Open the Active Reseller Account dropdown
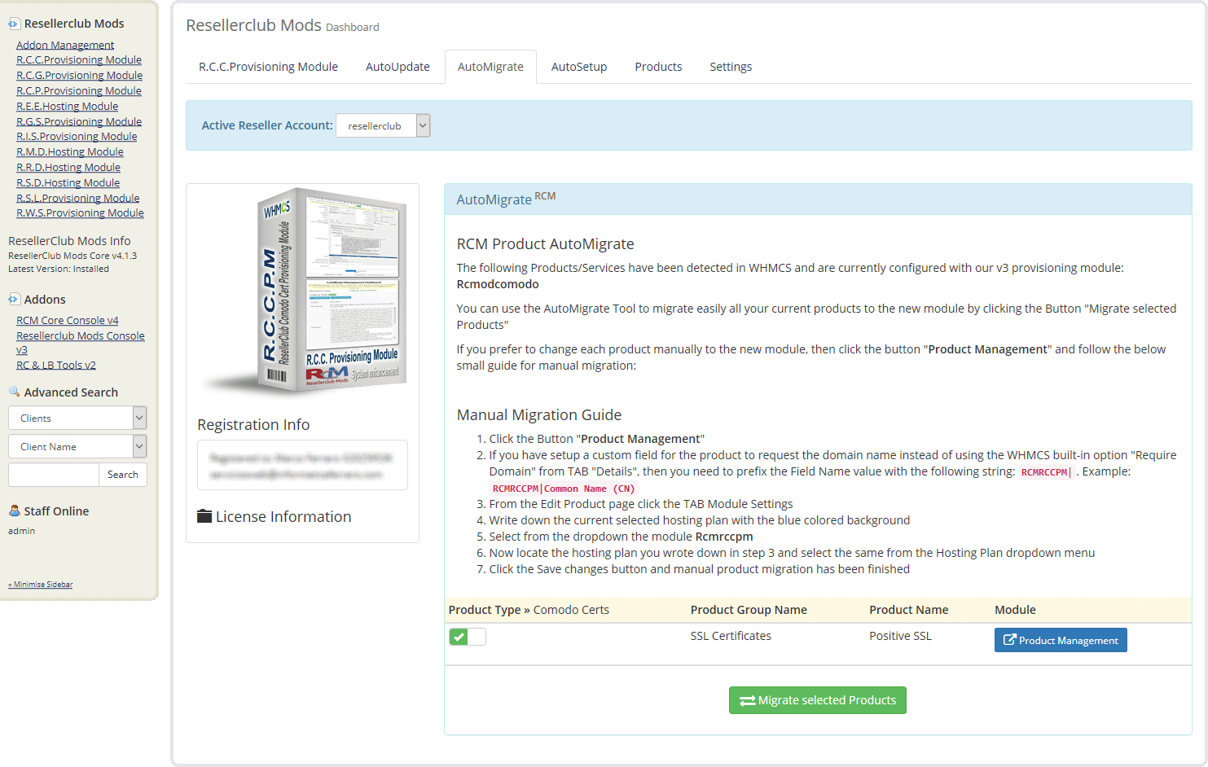The image size is (1208, 767). (383, 125)
